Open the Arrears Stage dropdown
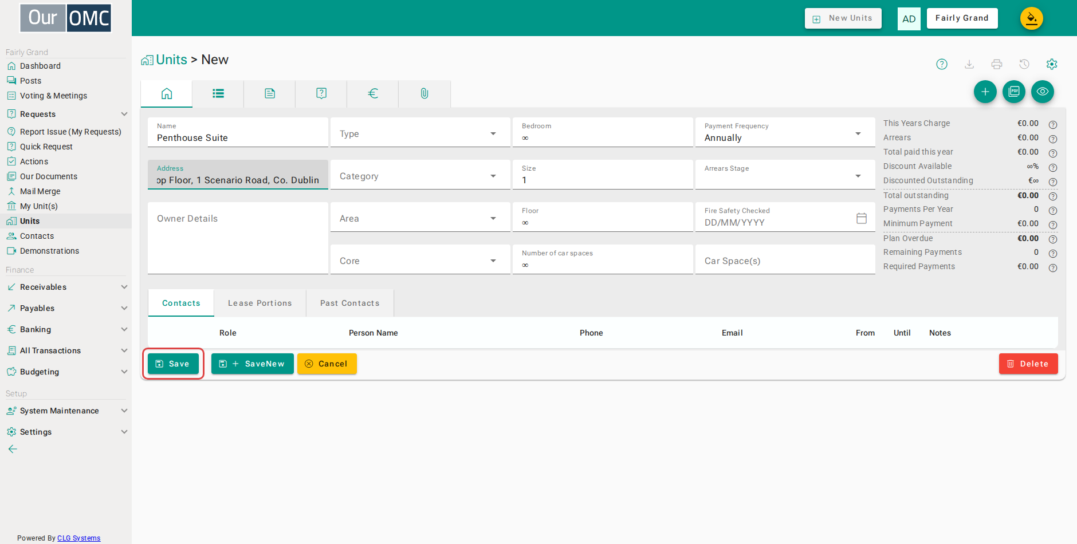Screen dimensions: 1077x544 [x=785, y=175]
